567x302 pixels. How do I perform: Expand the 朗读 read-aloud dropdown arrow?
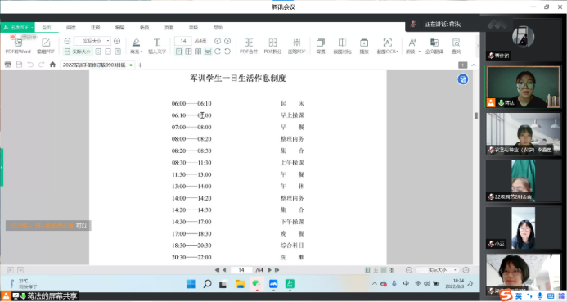pyautogui.click(x=420, y=52)
